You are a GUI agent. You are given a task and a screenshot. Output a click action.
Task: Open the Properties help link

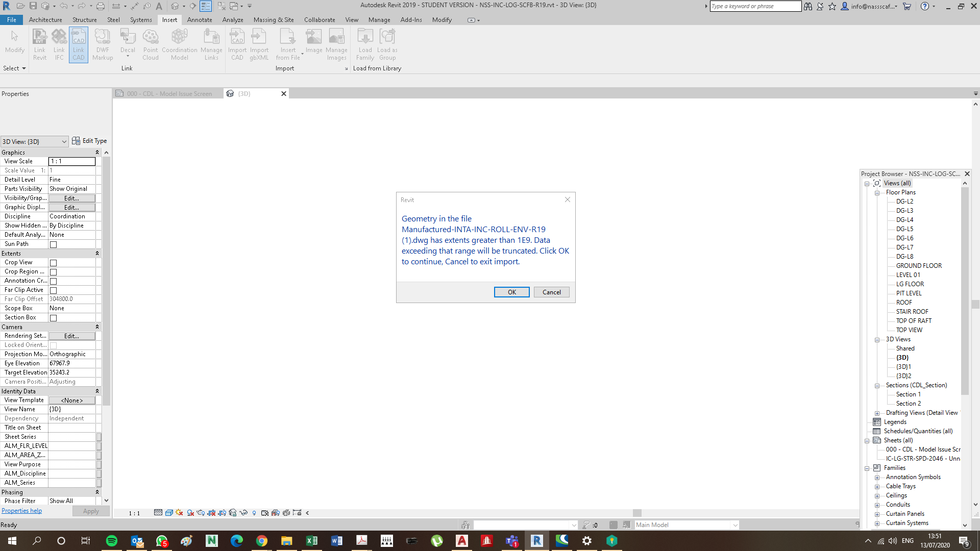[x=21, y=510]
